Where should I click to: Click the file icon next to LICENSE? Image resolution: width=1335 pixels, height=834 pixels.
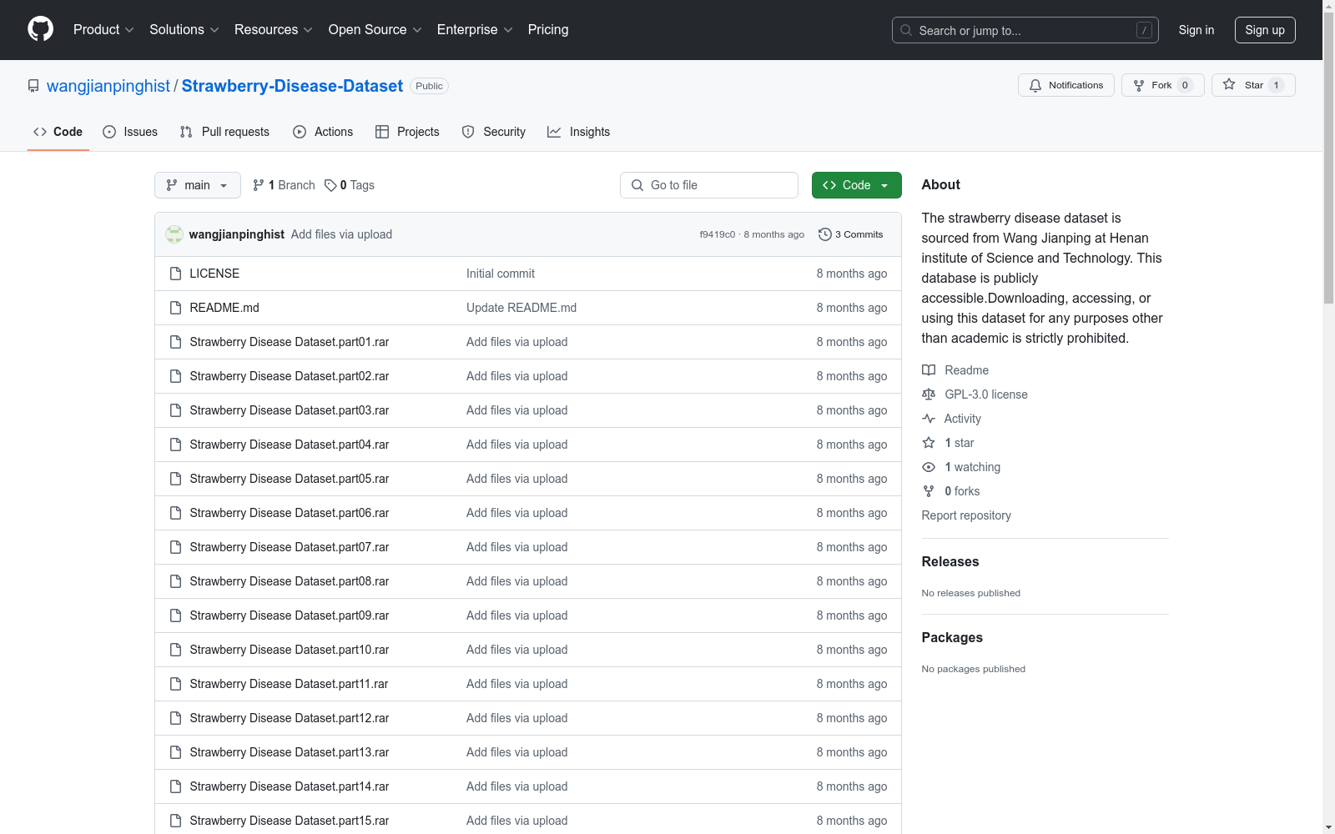click(x=175, y=274)
